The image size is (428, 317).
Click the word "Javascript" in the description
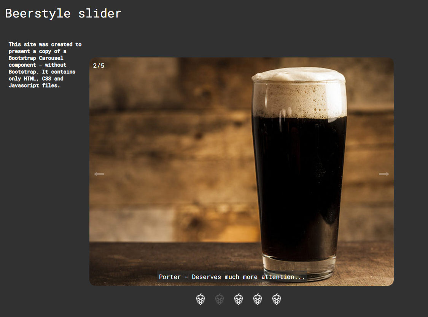coord(24,86)
